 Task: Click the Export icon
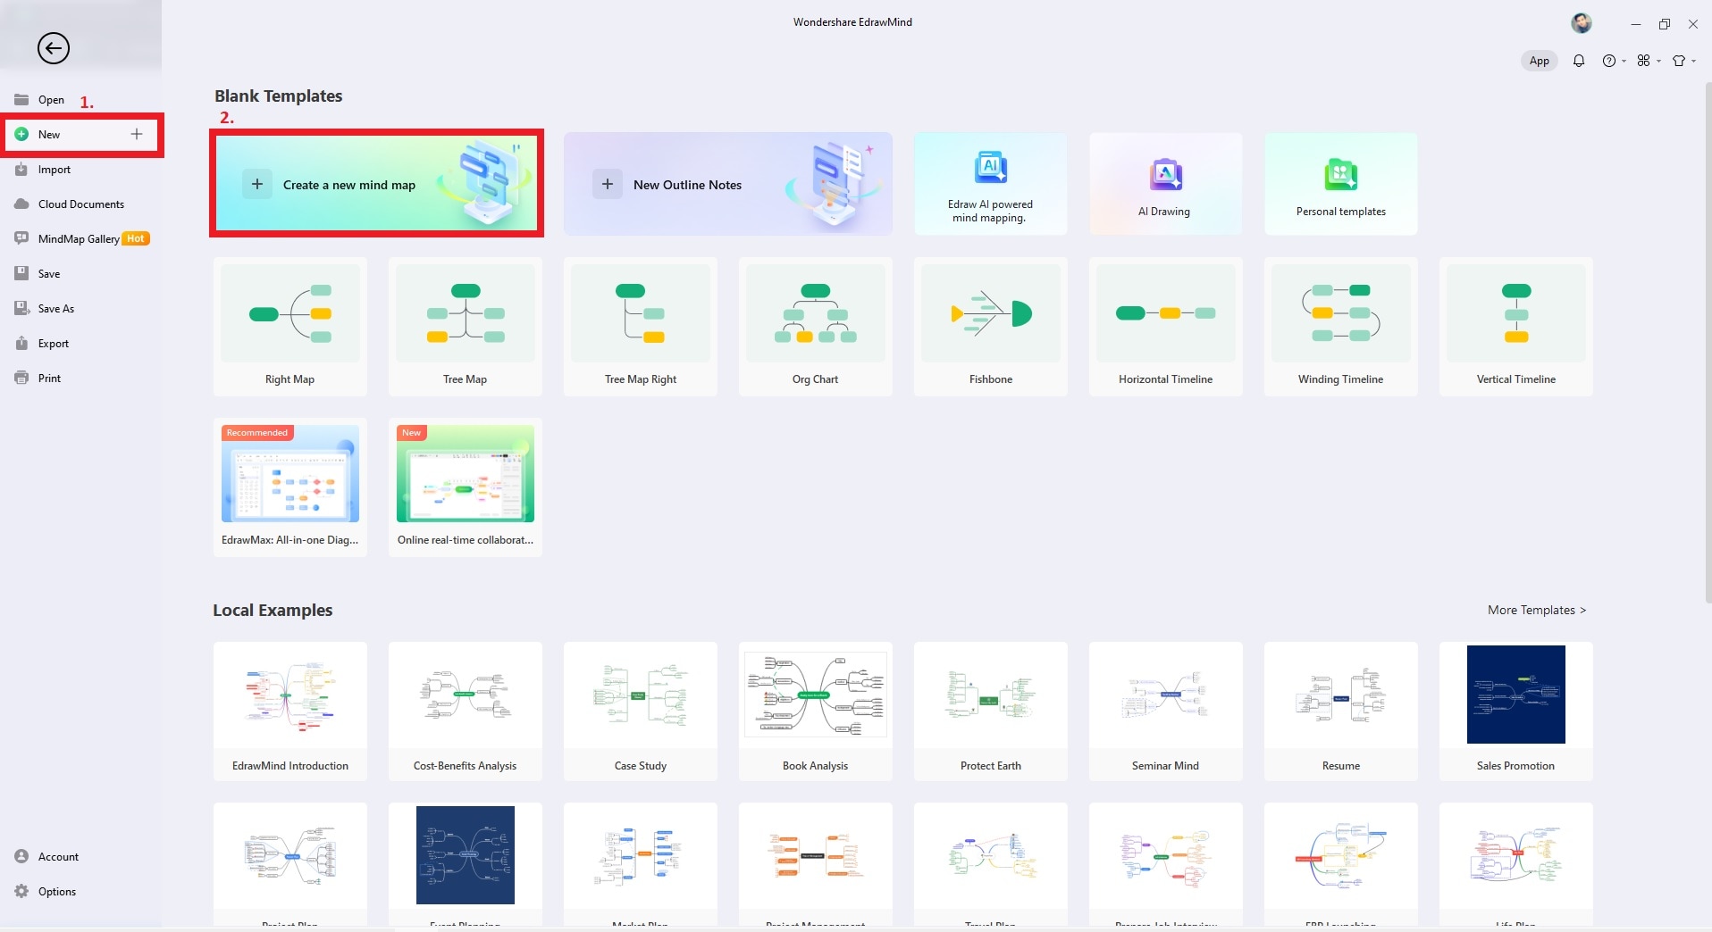[21, 343]
